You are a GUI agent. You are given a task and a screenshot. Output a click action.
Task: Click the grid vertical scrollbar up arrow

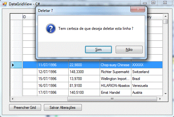(166, 16)
